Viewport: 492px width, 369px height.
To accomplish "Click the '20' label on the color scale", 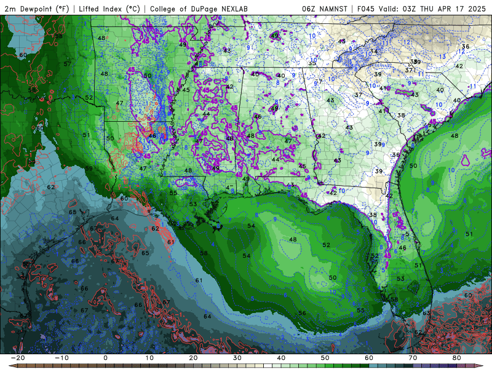I will (193, 358).
